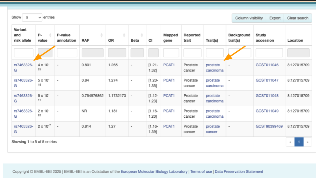Screen dimensions: 316x178
Task: Click the CI filter box
Action: (154, 53)
